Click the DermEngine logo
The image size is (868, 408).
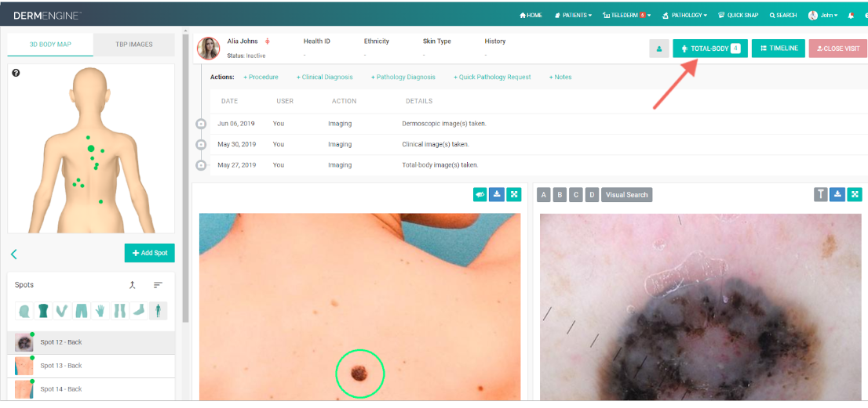point(47,16)
